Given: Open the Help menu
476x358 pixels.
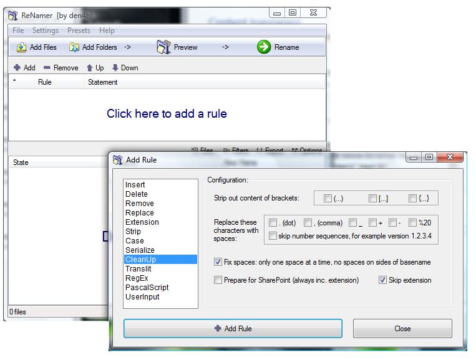Looking at the screenshot, I should 107,31.
